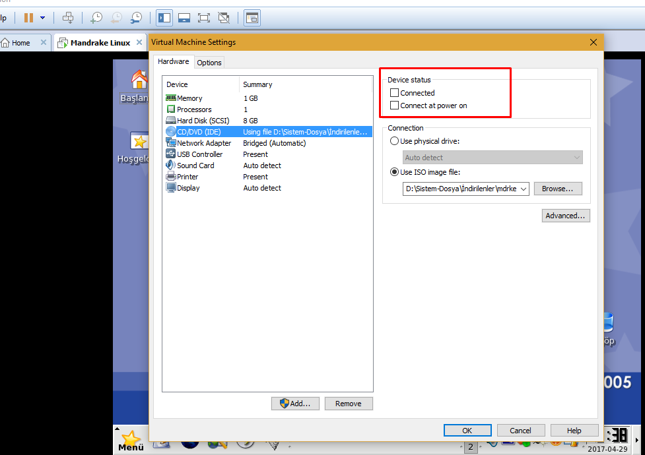Click the 'Bridged (Automatic)' summary text
645x455 pixels.
pos(275,143)
